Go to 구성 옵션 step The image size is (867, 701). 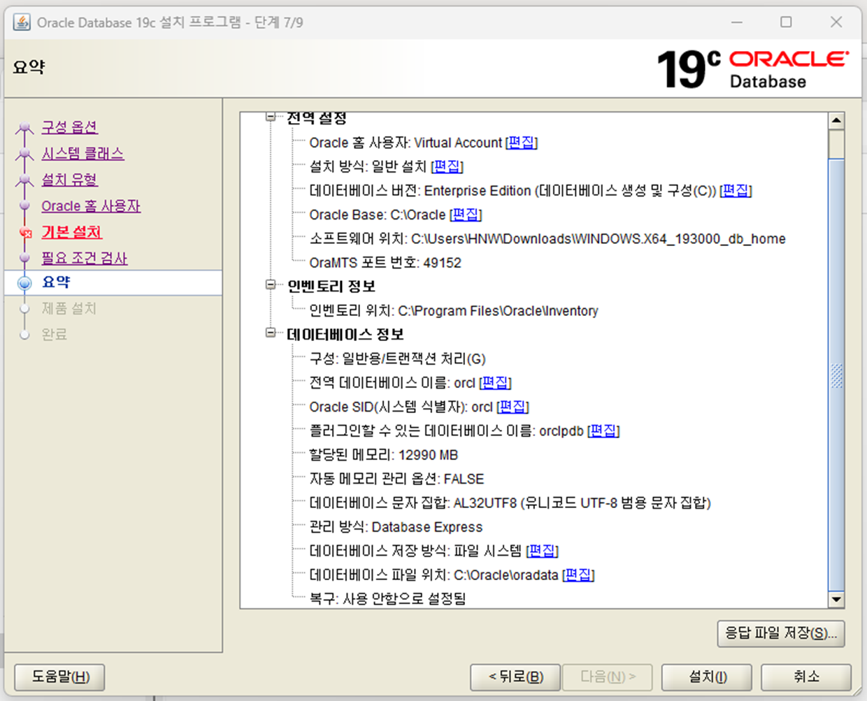coord(69,127)
